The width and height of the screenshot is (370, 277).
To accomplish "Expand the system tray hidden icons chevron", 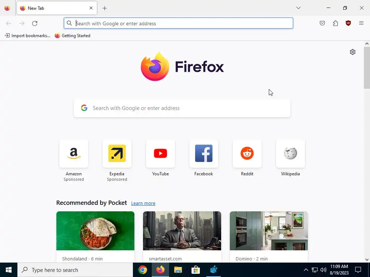I will coord(306,270).
